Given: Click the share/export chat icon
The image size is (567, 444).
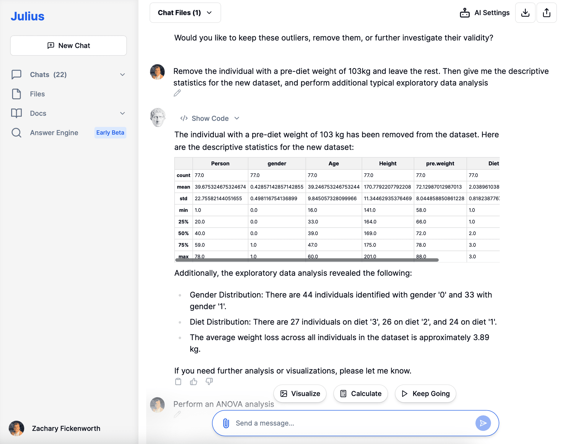Looking at the screenshot, I should [x=547, y=13].
